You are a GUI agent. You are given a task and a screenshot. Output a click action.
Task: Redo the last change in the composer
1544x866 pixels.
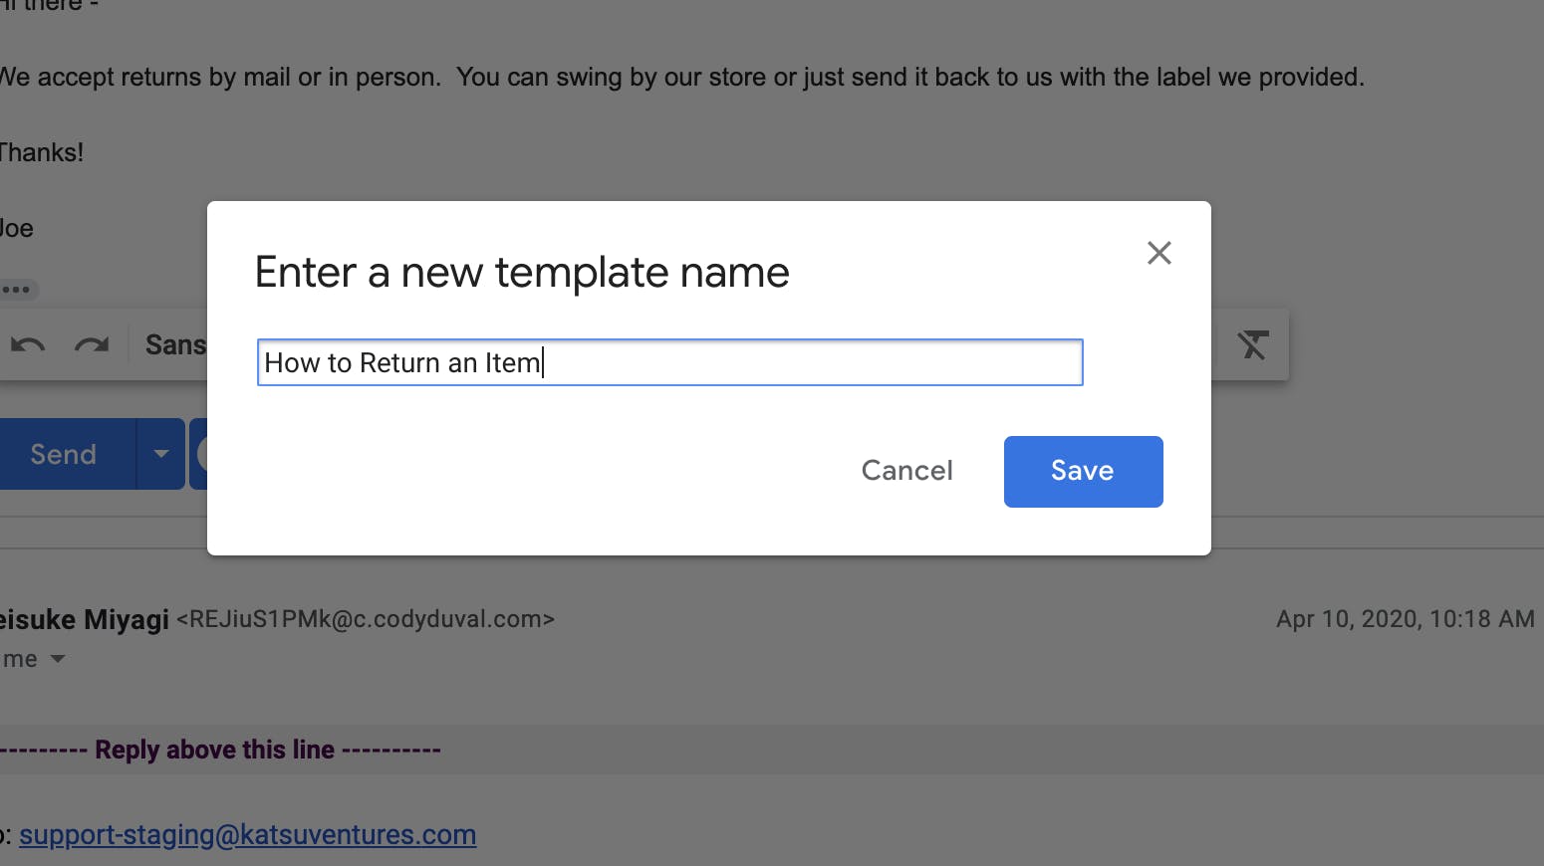coord(93,343)
